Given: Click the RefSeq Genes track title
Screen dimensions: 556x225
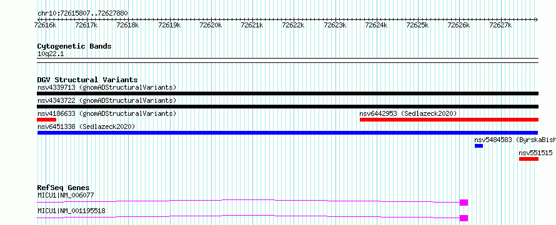Looking at the screenshot, I should click(x=64, y=188).
